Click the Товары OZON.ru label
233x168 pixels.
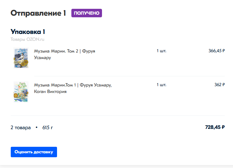(27, 39)
